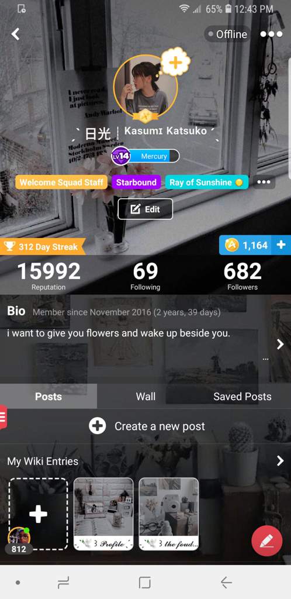Tap the red floating compose pencil button

pyautogui.click(x=267, y=541)
